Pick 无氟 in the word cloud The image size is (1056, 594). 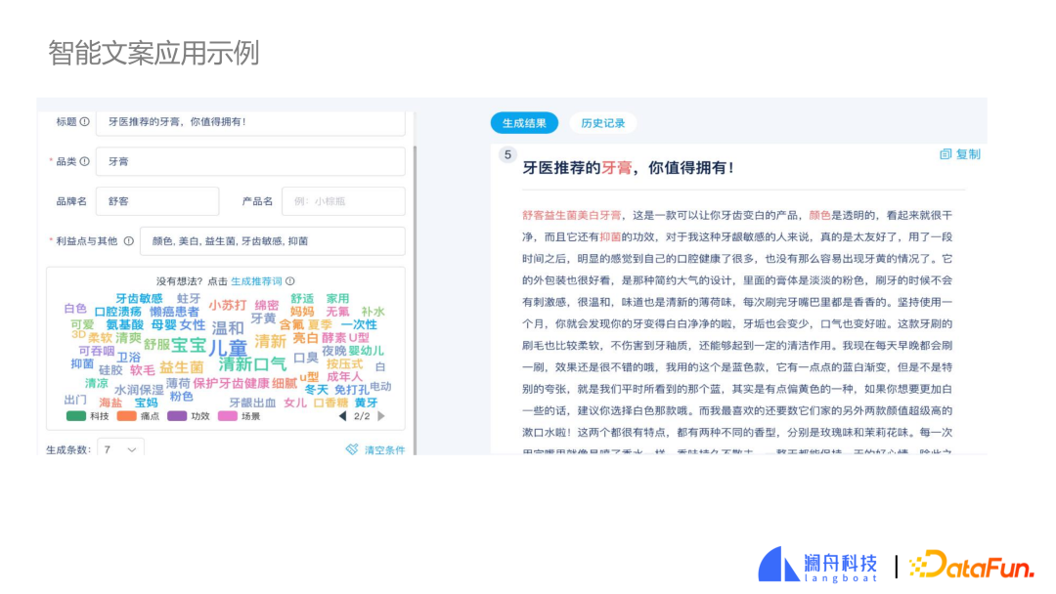[x=337, y=312]
